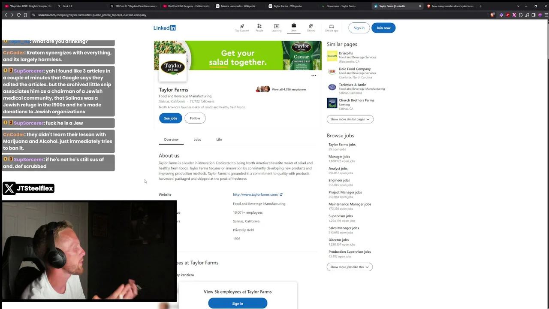Open the Jobs briefcase nav icon
The height and width of the screenshot is (309, 549).
tap(294, 26)
